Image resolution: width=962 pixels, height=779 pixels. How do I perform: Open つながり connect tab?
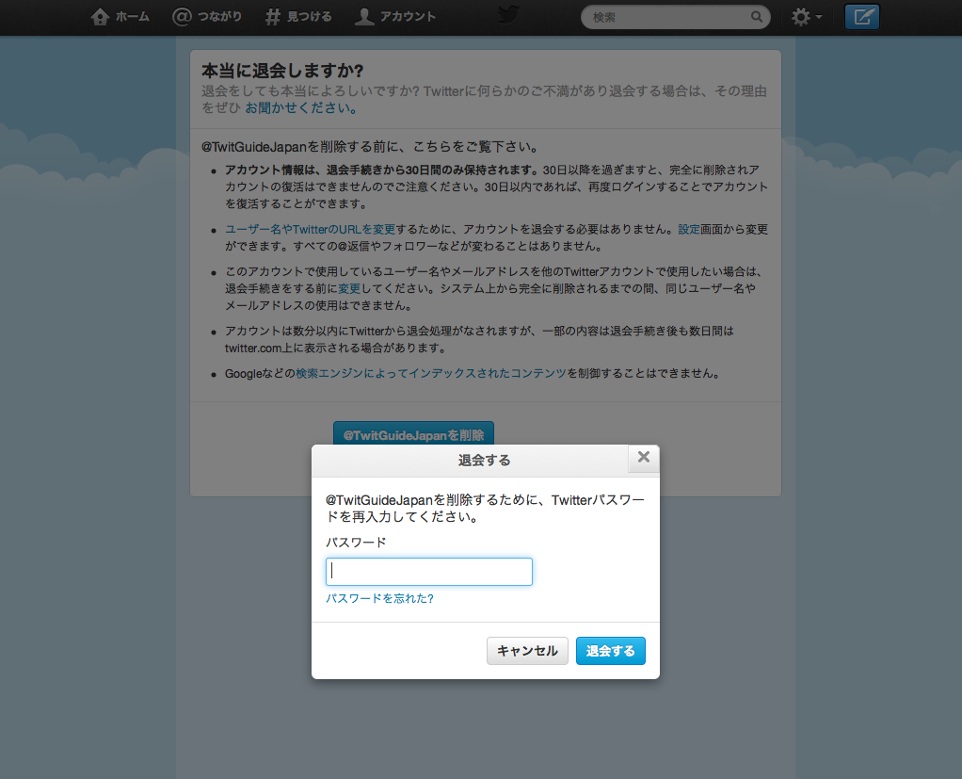click(x=207, y=17)
